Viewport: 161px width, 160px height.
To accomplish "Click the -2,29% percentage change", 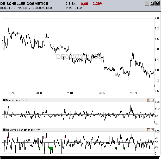I will 97,4.
